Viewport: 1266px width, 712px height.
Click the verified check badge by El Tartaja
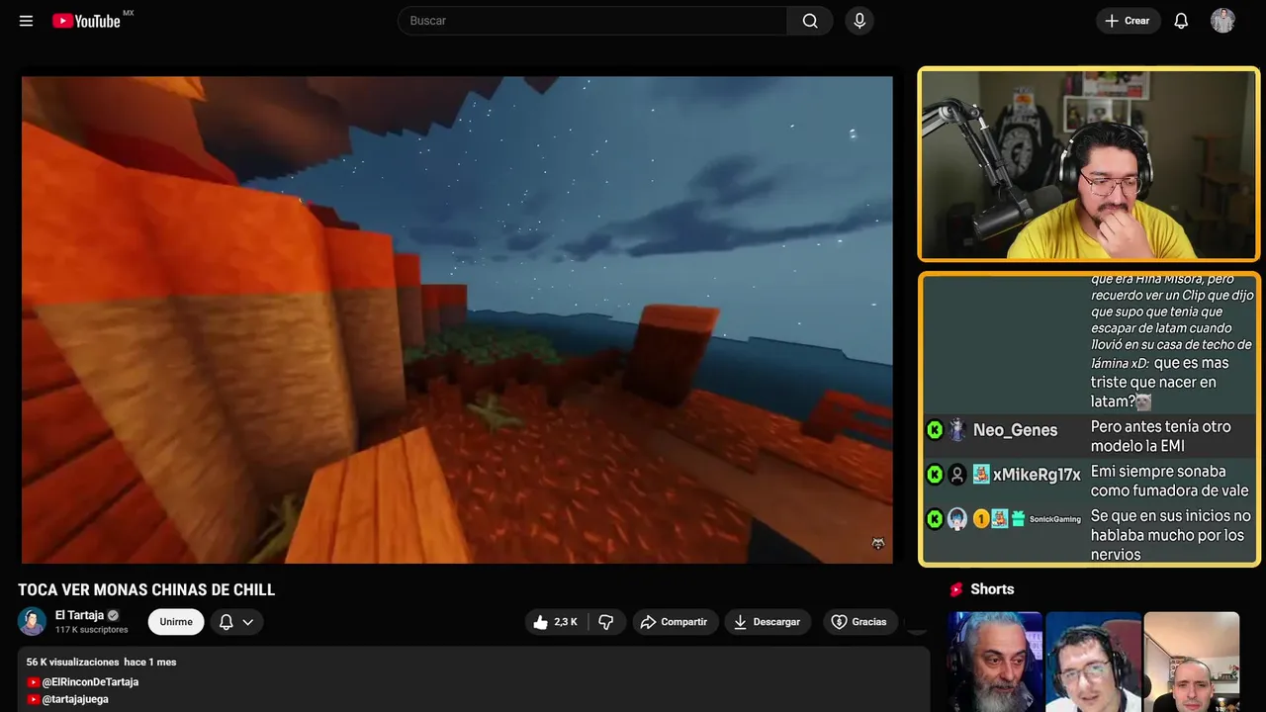pos(113,615)
